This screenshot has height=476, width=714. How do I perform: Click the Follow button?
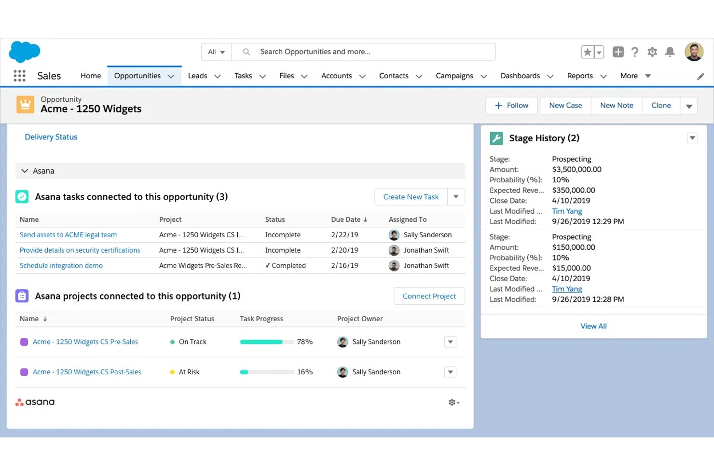click(x=511, y=106)
